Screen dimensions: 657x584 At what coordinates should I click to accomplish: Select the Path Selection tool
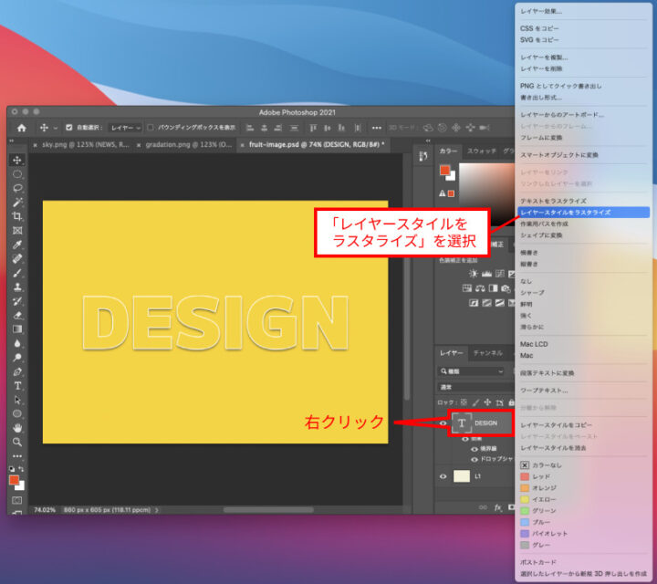coord(17,400)
